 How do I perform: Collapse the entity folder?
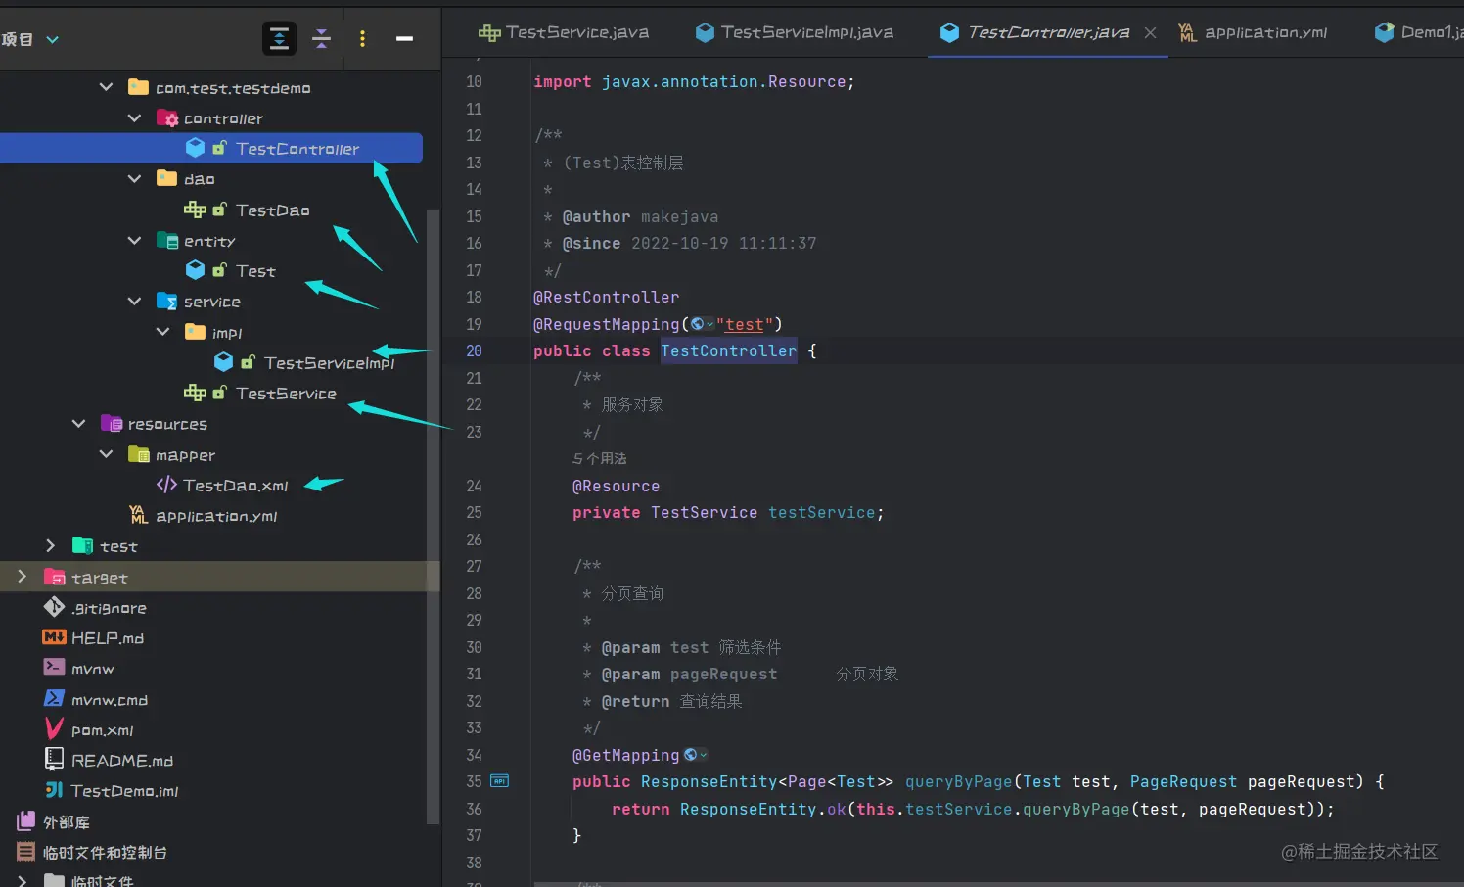tap(134, 241)
